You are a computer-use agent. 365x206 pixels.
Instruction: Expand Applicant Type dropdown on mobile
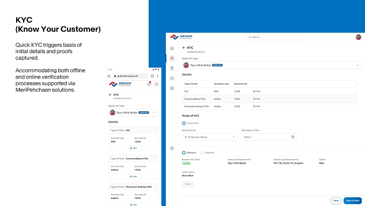click(x=133, y=113)
